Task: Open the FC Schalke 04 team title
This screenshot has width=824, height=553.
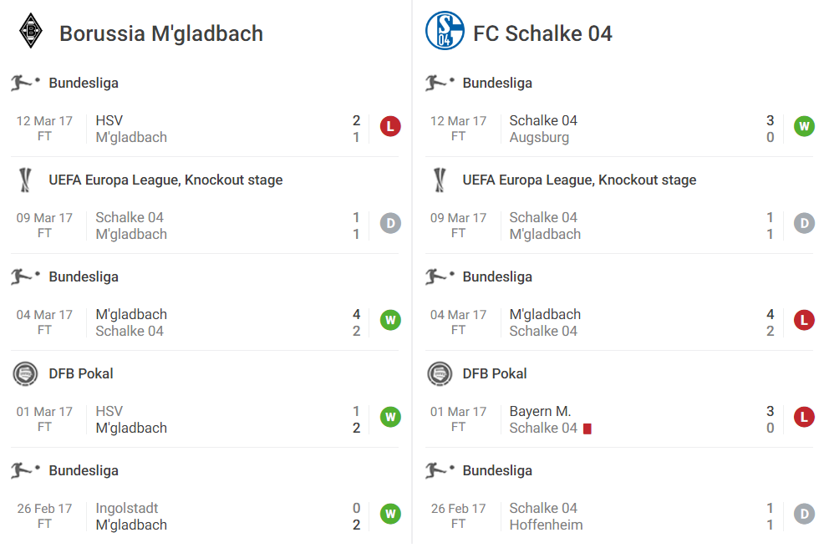Action: 542,33
